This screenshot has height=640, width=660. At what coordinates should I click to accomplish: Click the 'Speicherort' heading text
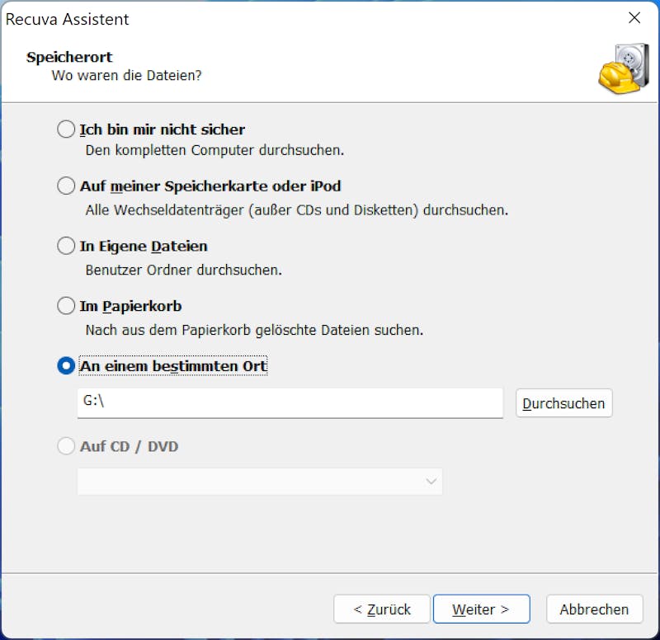tap(69, 57)
